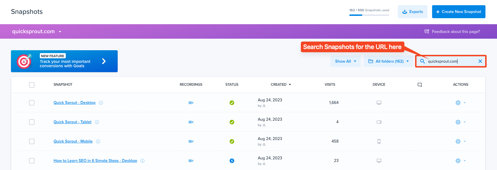The image size is (497, 170).
Task: Clear the snapshot search field
Action: tap(480, 61)
